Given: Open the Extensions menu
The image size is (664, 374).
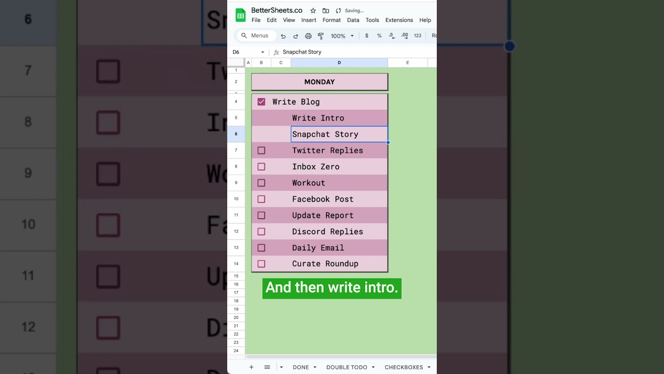Looking at the screenshot, I should pyautogui.click(x=399, y=20).
